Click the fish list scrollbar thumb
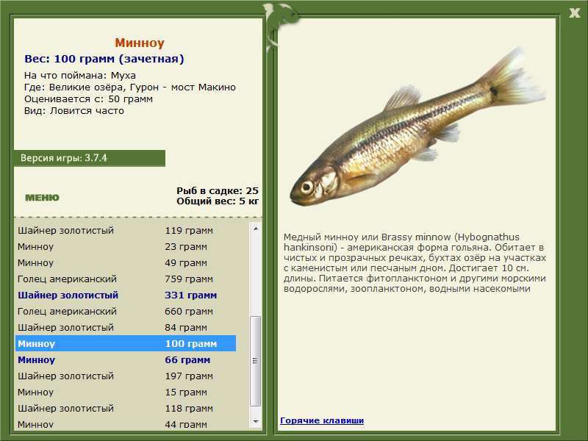Screen dimensions: 588x441 pos(256,361)
